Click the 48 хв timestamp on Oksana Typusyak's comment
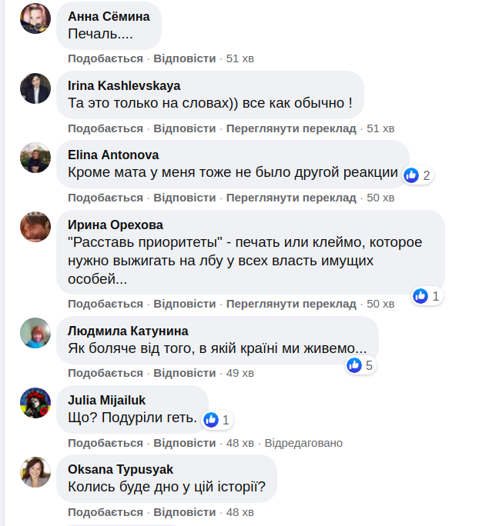This screenshot has height=526, width=479. [239, 512]
